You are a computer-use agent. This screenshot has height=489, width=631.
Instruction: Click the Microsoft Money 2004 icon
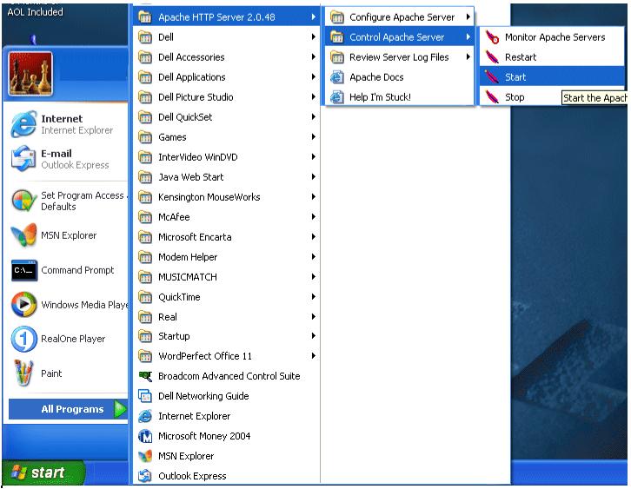(146, 436)
